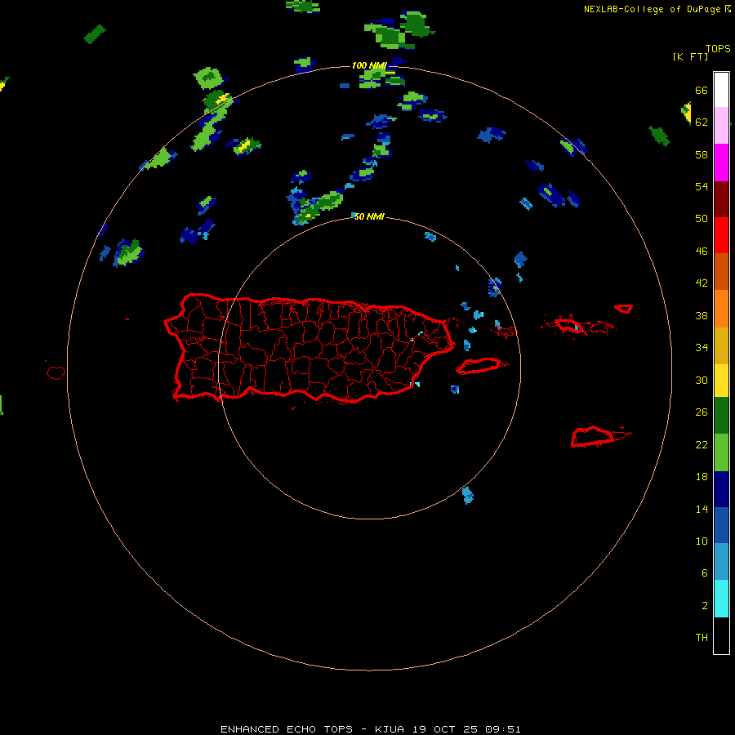Click the TOPS legend title
Screen dimensions: 735x735
coord(718,48)
